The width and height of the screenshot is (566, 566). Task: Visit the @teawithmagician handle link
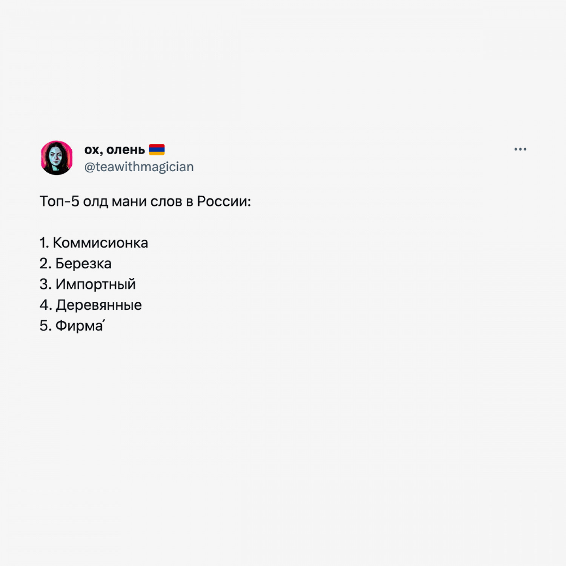coord(139,167)
